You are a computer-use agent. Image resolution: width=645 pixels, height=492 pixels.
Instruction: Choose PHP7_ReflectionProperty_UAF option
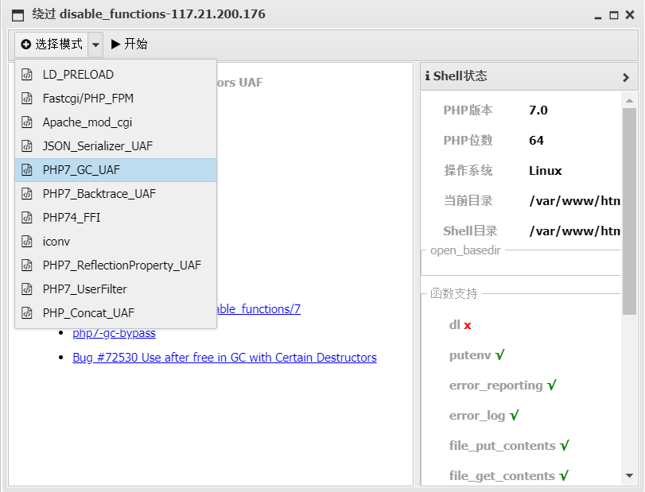(x=122, y=265)
